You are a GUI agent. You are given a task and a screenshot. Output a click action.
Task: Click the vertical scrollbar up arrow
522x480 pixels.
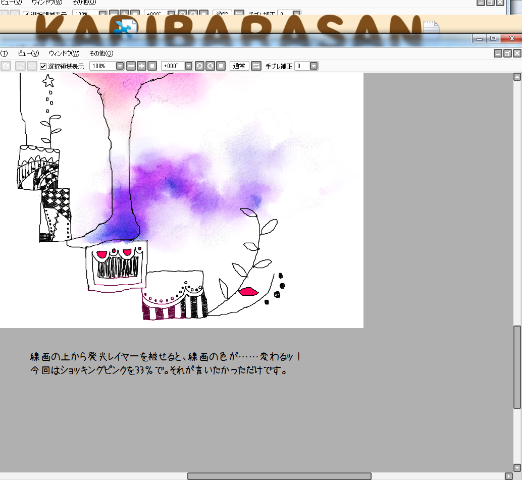[x=517, y=77]
